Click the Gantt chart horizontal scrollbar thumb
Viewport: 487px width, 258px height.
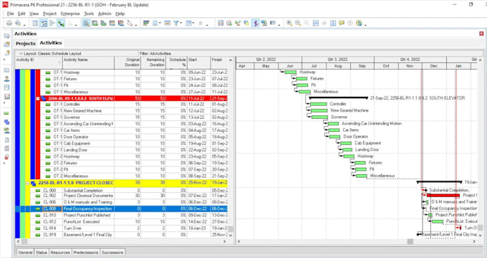tap(410, 242)
